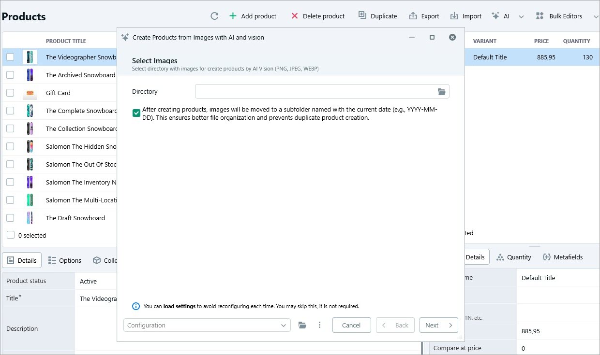Select the Add product plus icon

tap(233, 15)
